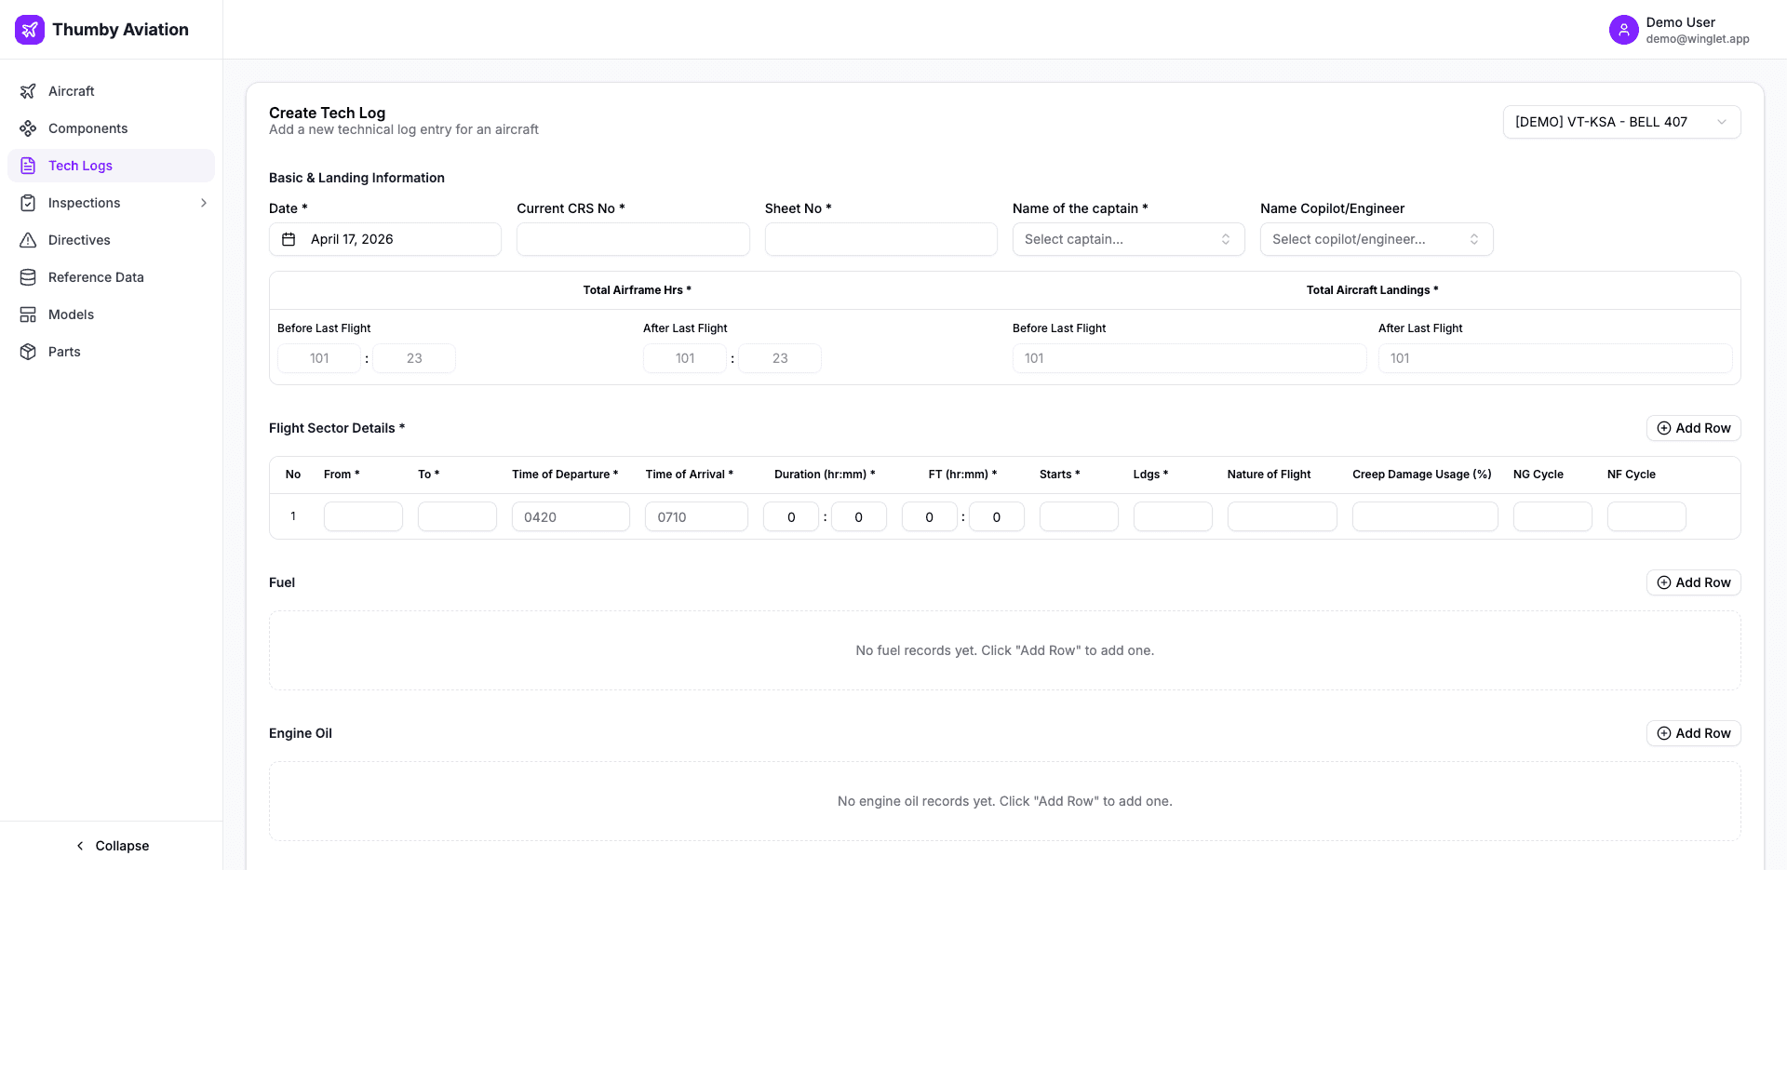Select the Reference Data database icon

28,277
